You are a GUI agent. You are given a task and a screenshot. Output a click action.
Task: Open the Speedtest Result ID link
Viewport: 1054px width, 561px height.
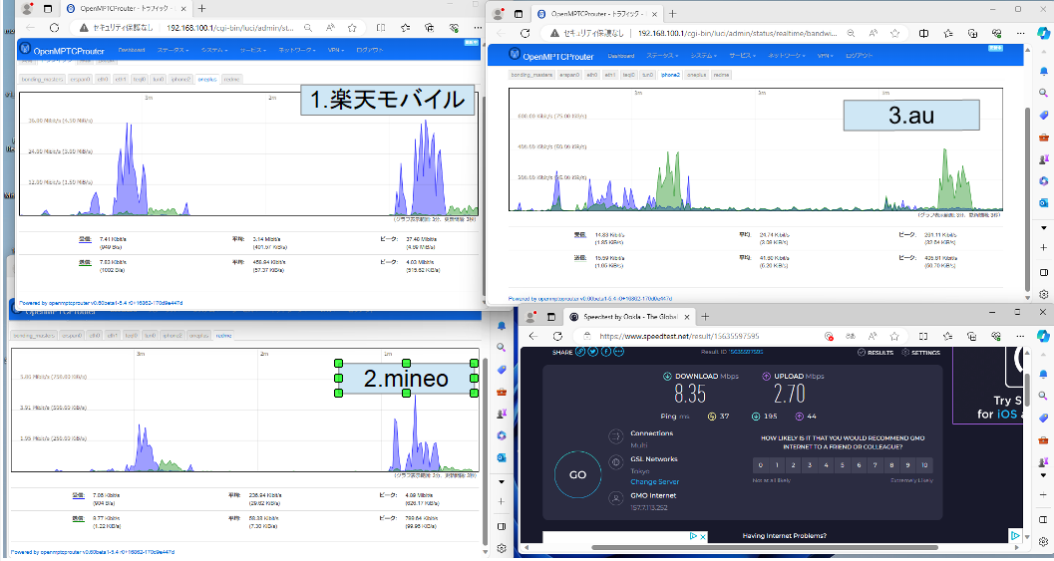tap(748, 352)
